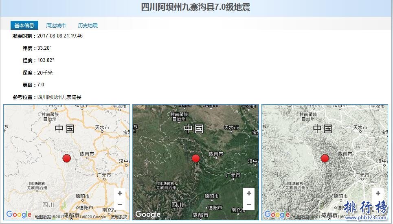The width and height of the screenshot is (393, 224).
Task: Zoom in on the terrain map
Action: 378,193
